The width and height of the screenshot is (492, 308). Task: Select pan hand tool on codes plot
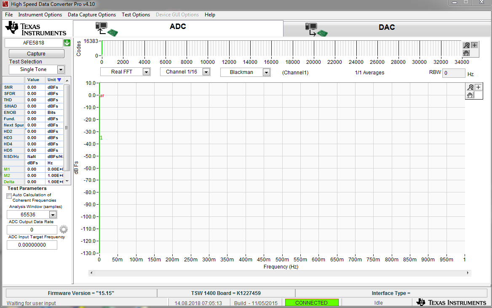pyautogui.click(x=467, y=53)
